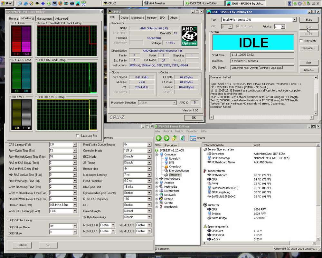Click the EVEREST back navigation arrow

[158, 138]
